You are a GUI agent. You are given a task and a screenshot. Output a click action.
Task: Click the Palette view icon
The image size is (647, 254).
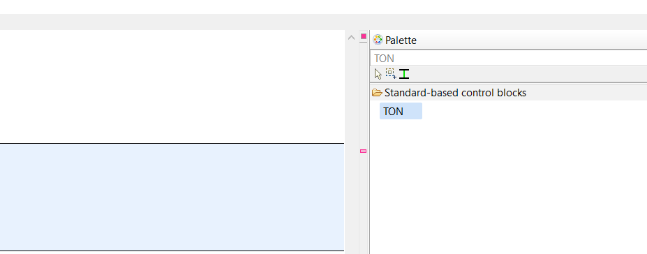click(x=378, y=40)
